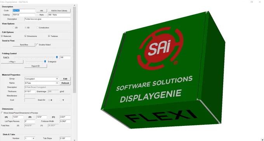Screen dimensions: 264x141
Task: Click the dimension (B) input field
Action: click(x=42, y=117)
